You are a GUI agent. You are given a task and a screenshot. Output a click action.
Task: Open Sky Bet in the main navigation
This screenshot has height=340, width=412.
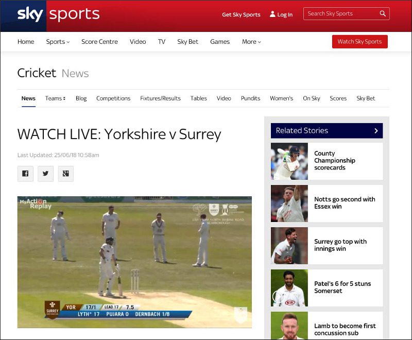(x=187, y=42)
